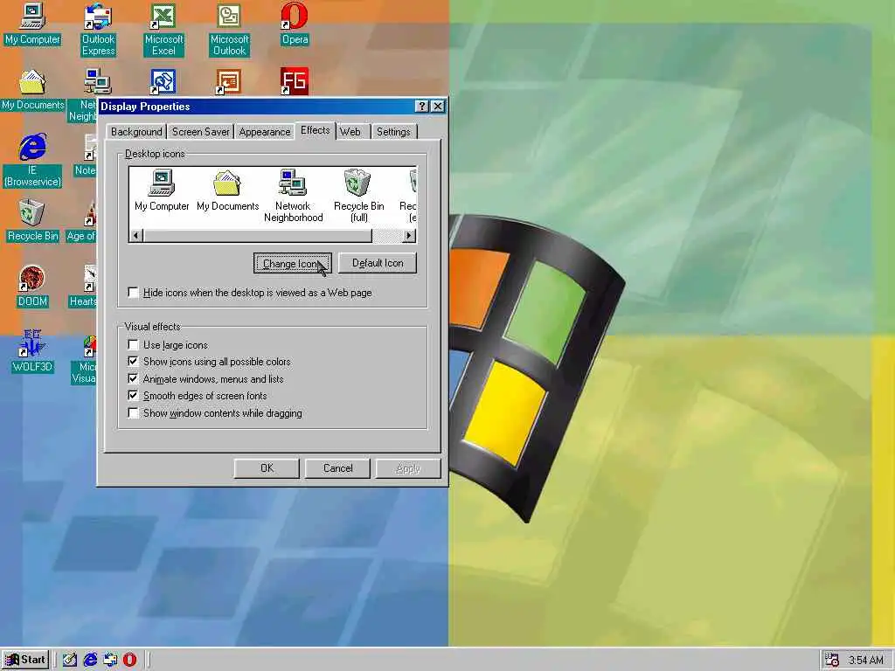Viewport: 895px width, 671px height.
Task: Click IE (Browservice) desktop icon
Action: (32, 160)
